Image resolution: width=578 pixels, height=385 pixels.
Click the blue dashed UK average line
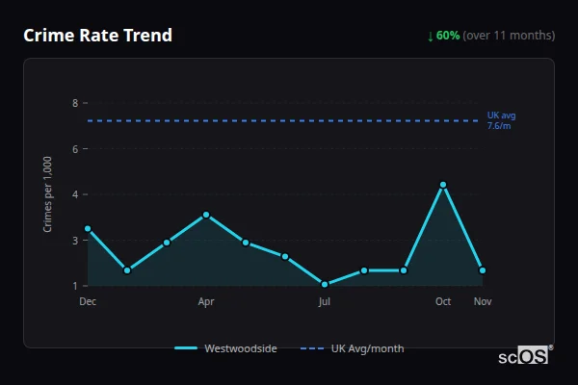[x=283, y=120]
